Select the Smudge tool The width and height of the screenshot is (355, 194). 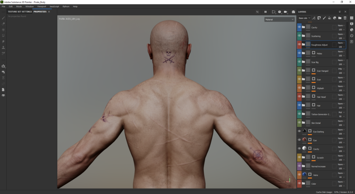coord(3,42)
